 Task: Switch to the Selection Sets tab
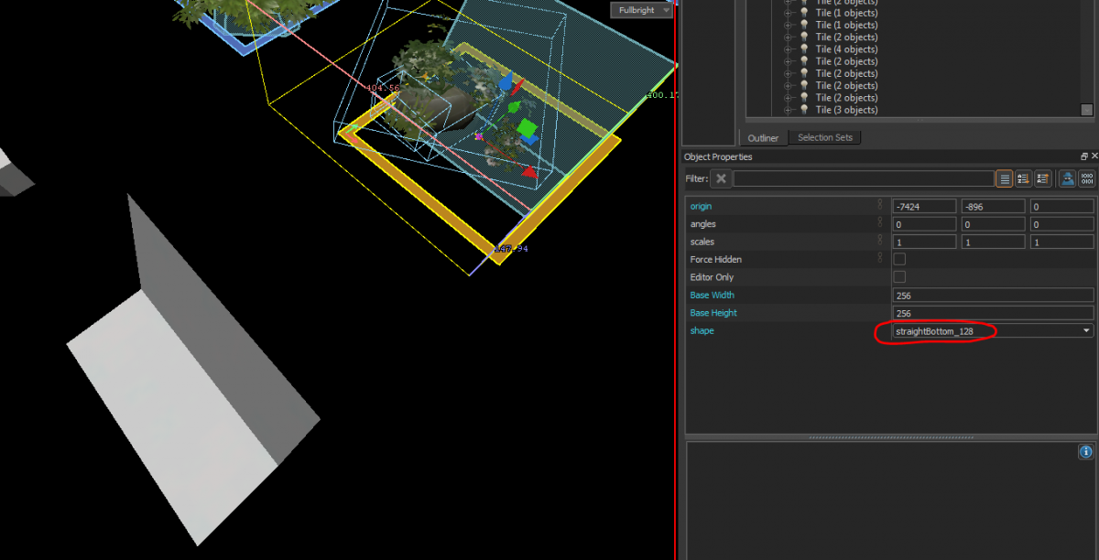click(x=824, y=138)
